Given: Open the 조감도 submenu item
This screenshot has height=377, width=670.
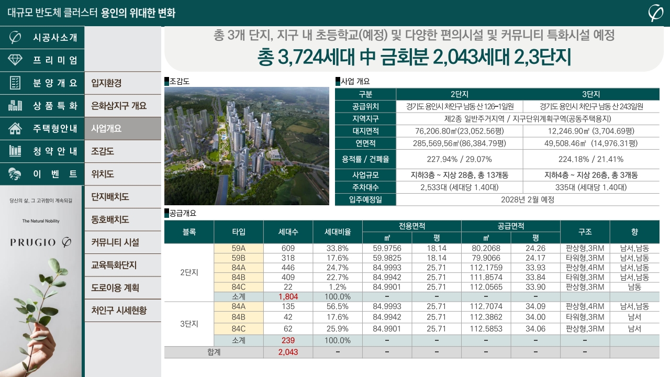Looking at the screenshot, I should point(122,151).
